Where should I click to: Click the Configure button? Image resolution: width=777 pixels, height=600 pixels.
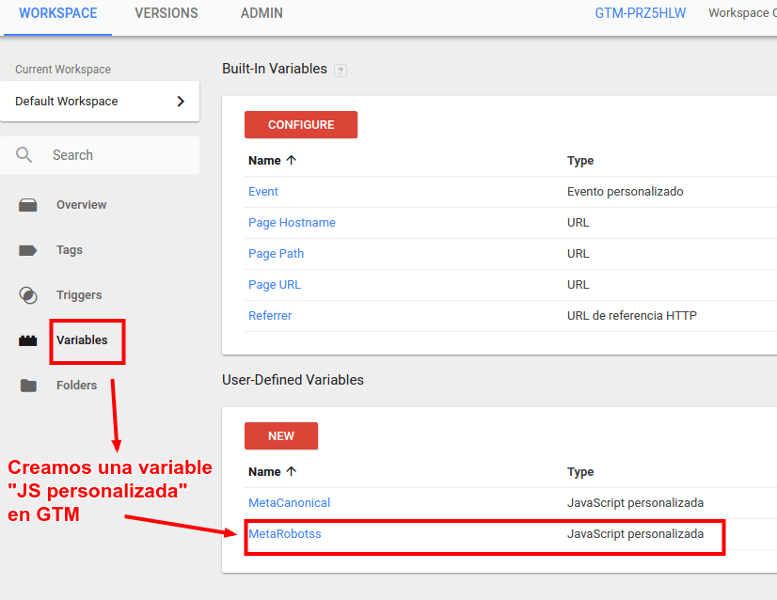click(301, 124)
